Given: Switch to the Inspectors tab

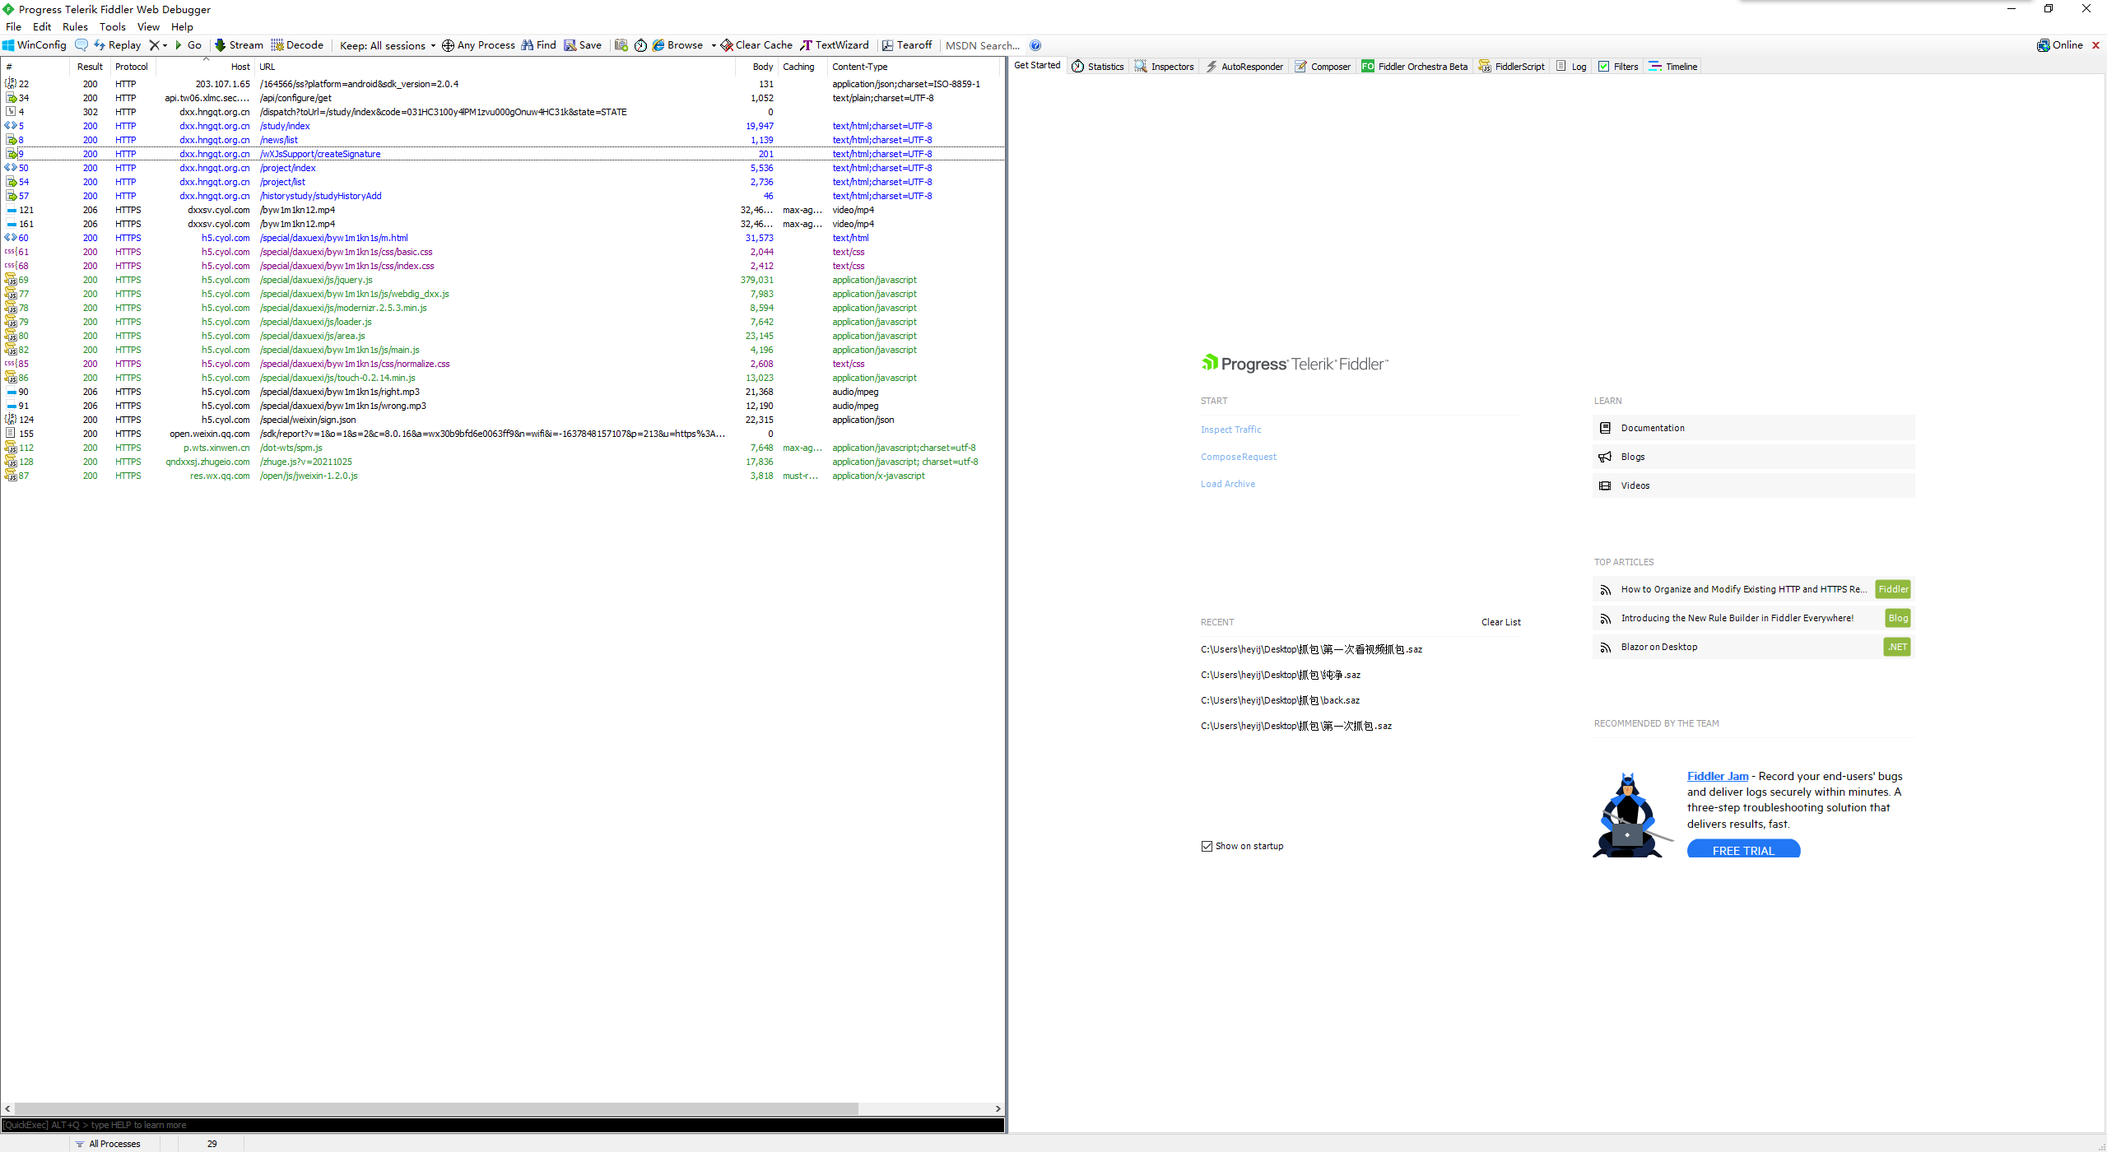Looking at the screenshot, I should (x=1165, y=67).
